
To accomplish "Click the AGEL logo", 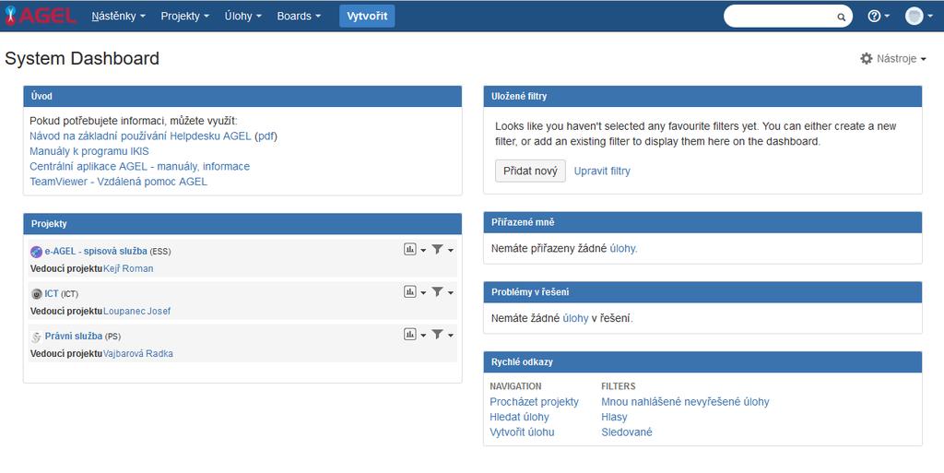I will pyautogui.click(x=40, y=16).
